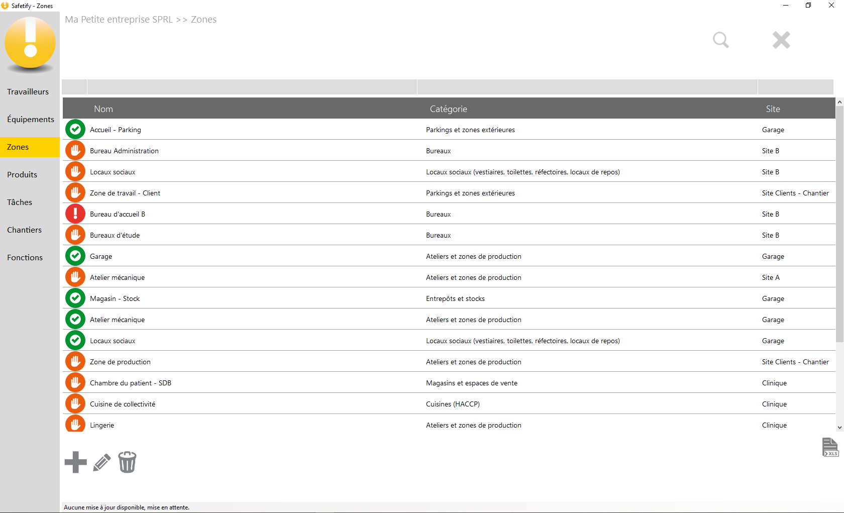Add a new zone with plus icon
This screenshot has height=513, width=844.
(x=75, y=462)
